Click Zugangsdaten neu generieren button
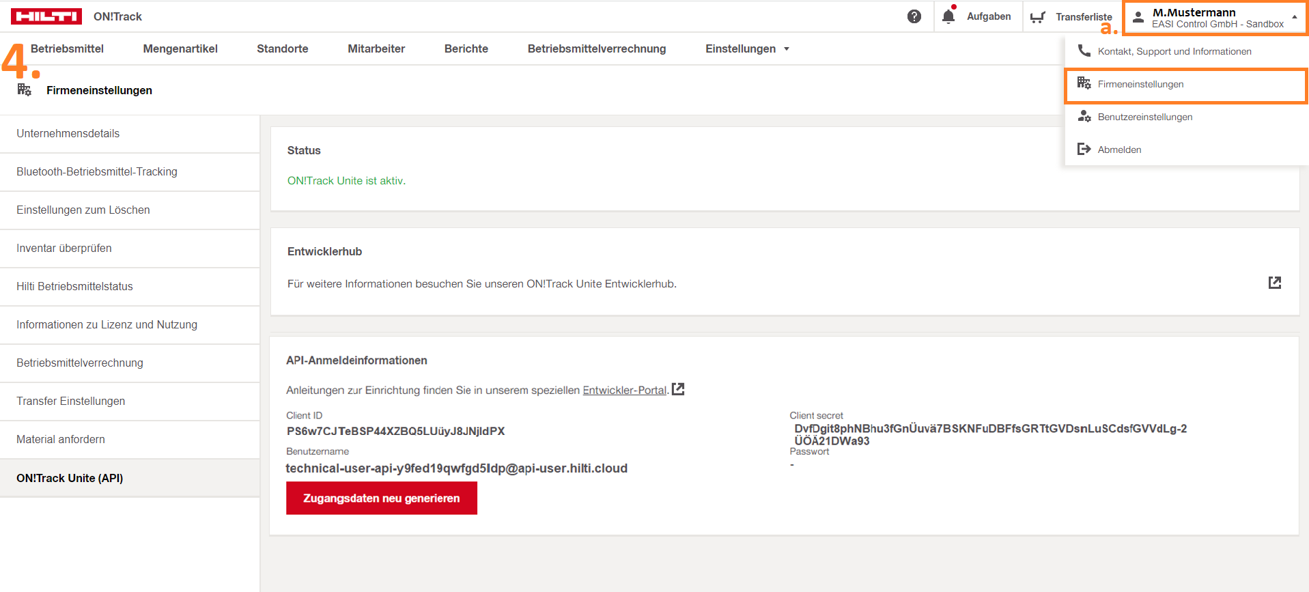The height and width of the screenshot is (592, 1309). pos(382,498)
